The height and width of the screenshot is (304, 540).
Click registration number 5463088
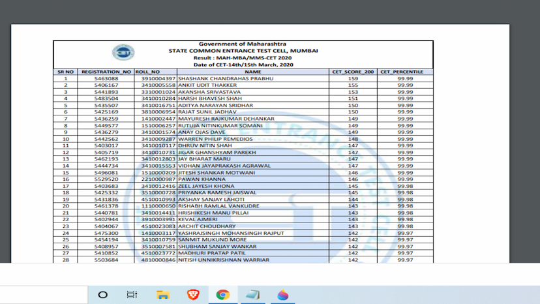pos(106,78)
